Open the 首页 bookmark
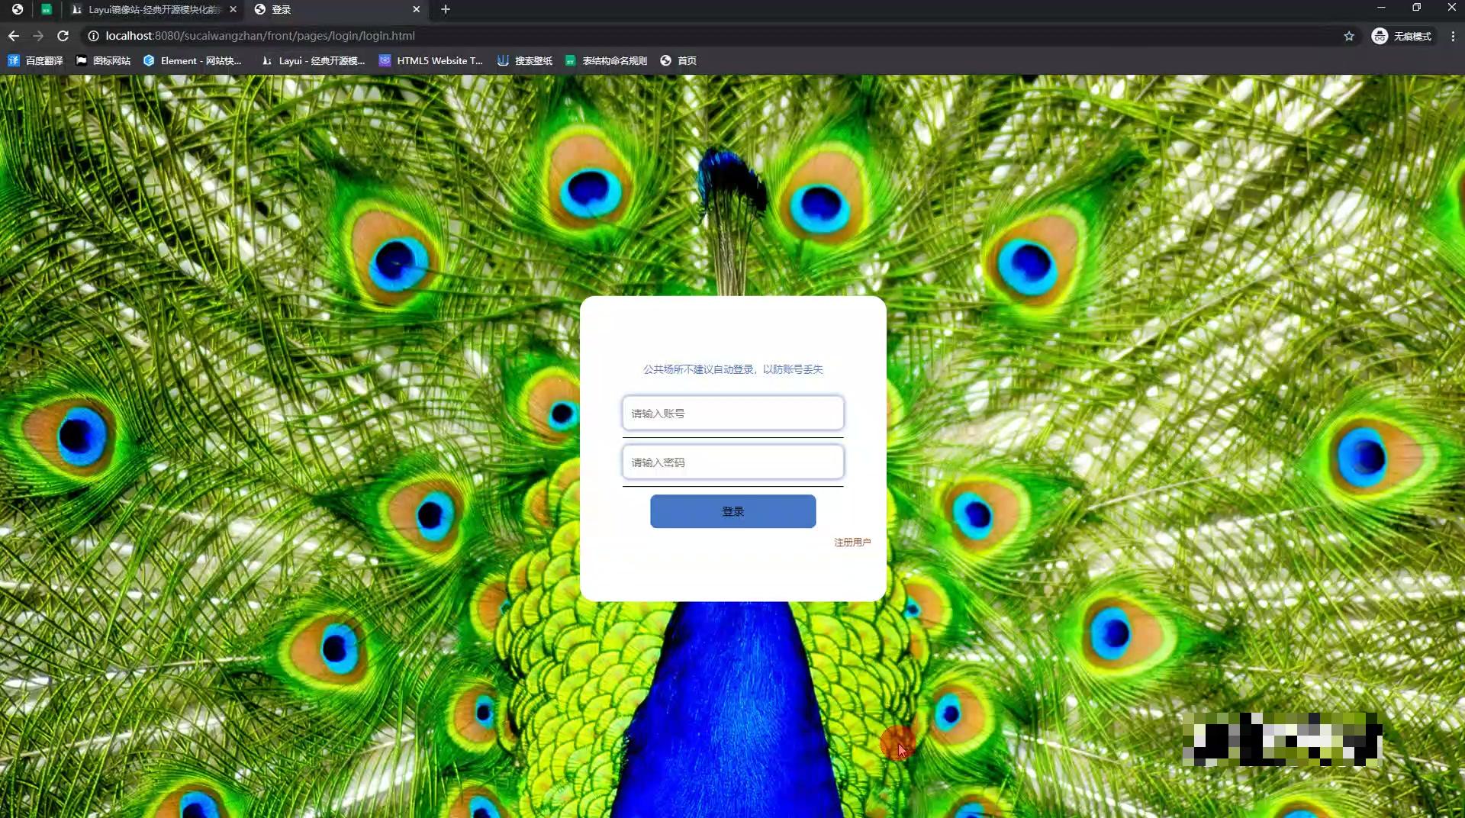 click(678, 60)
